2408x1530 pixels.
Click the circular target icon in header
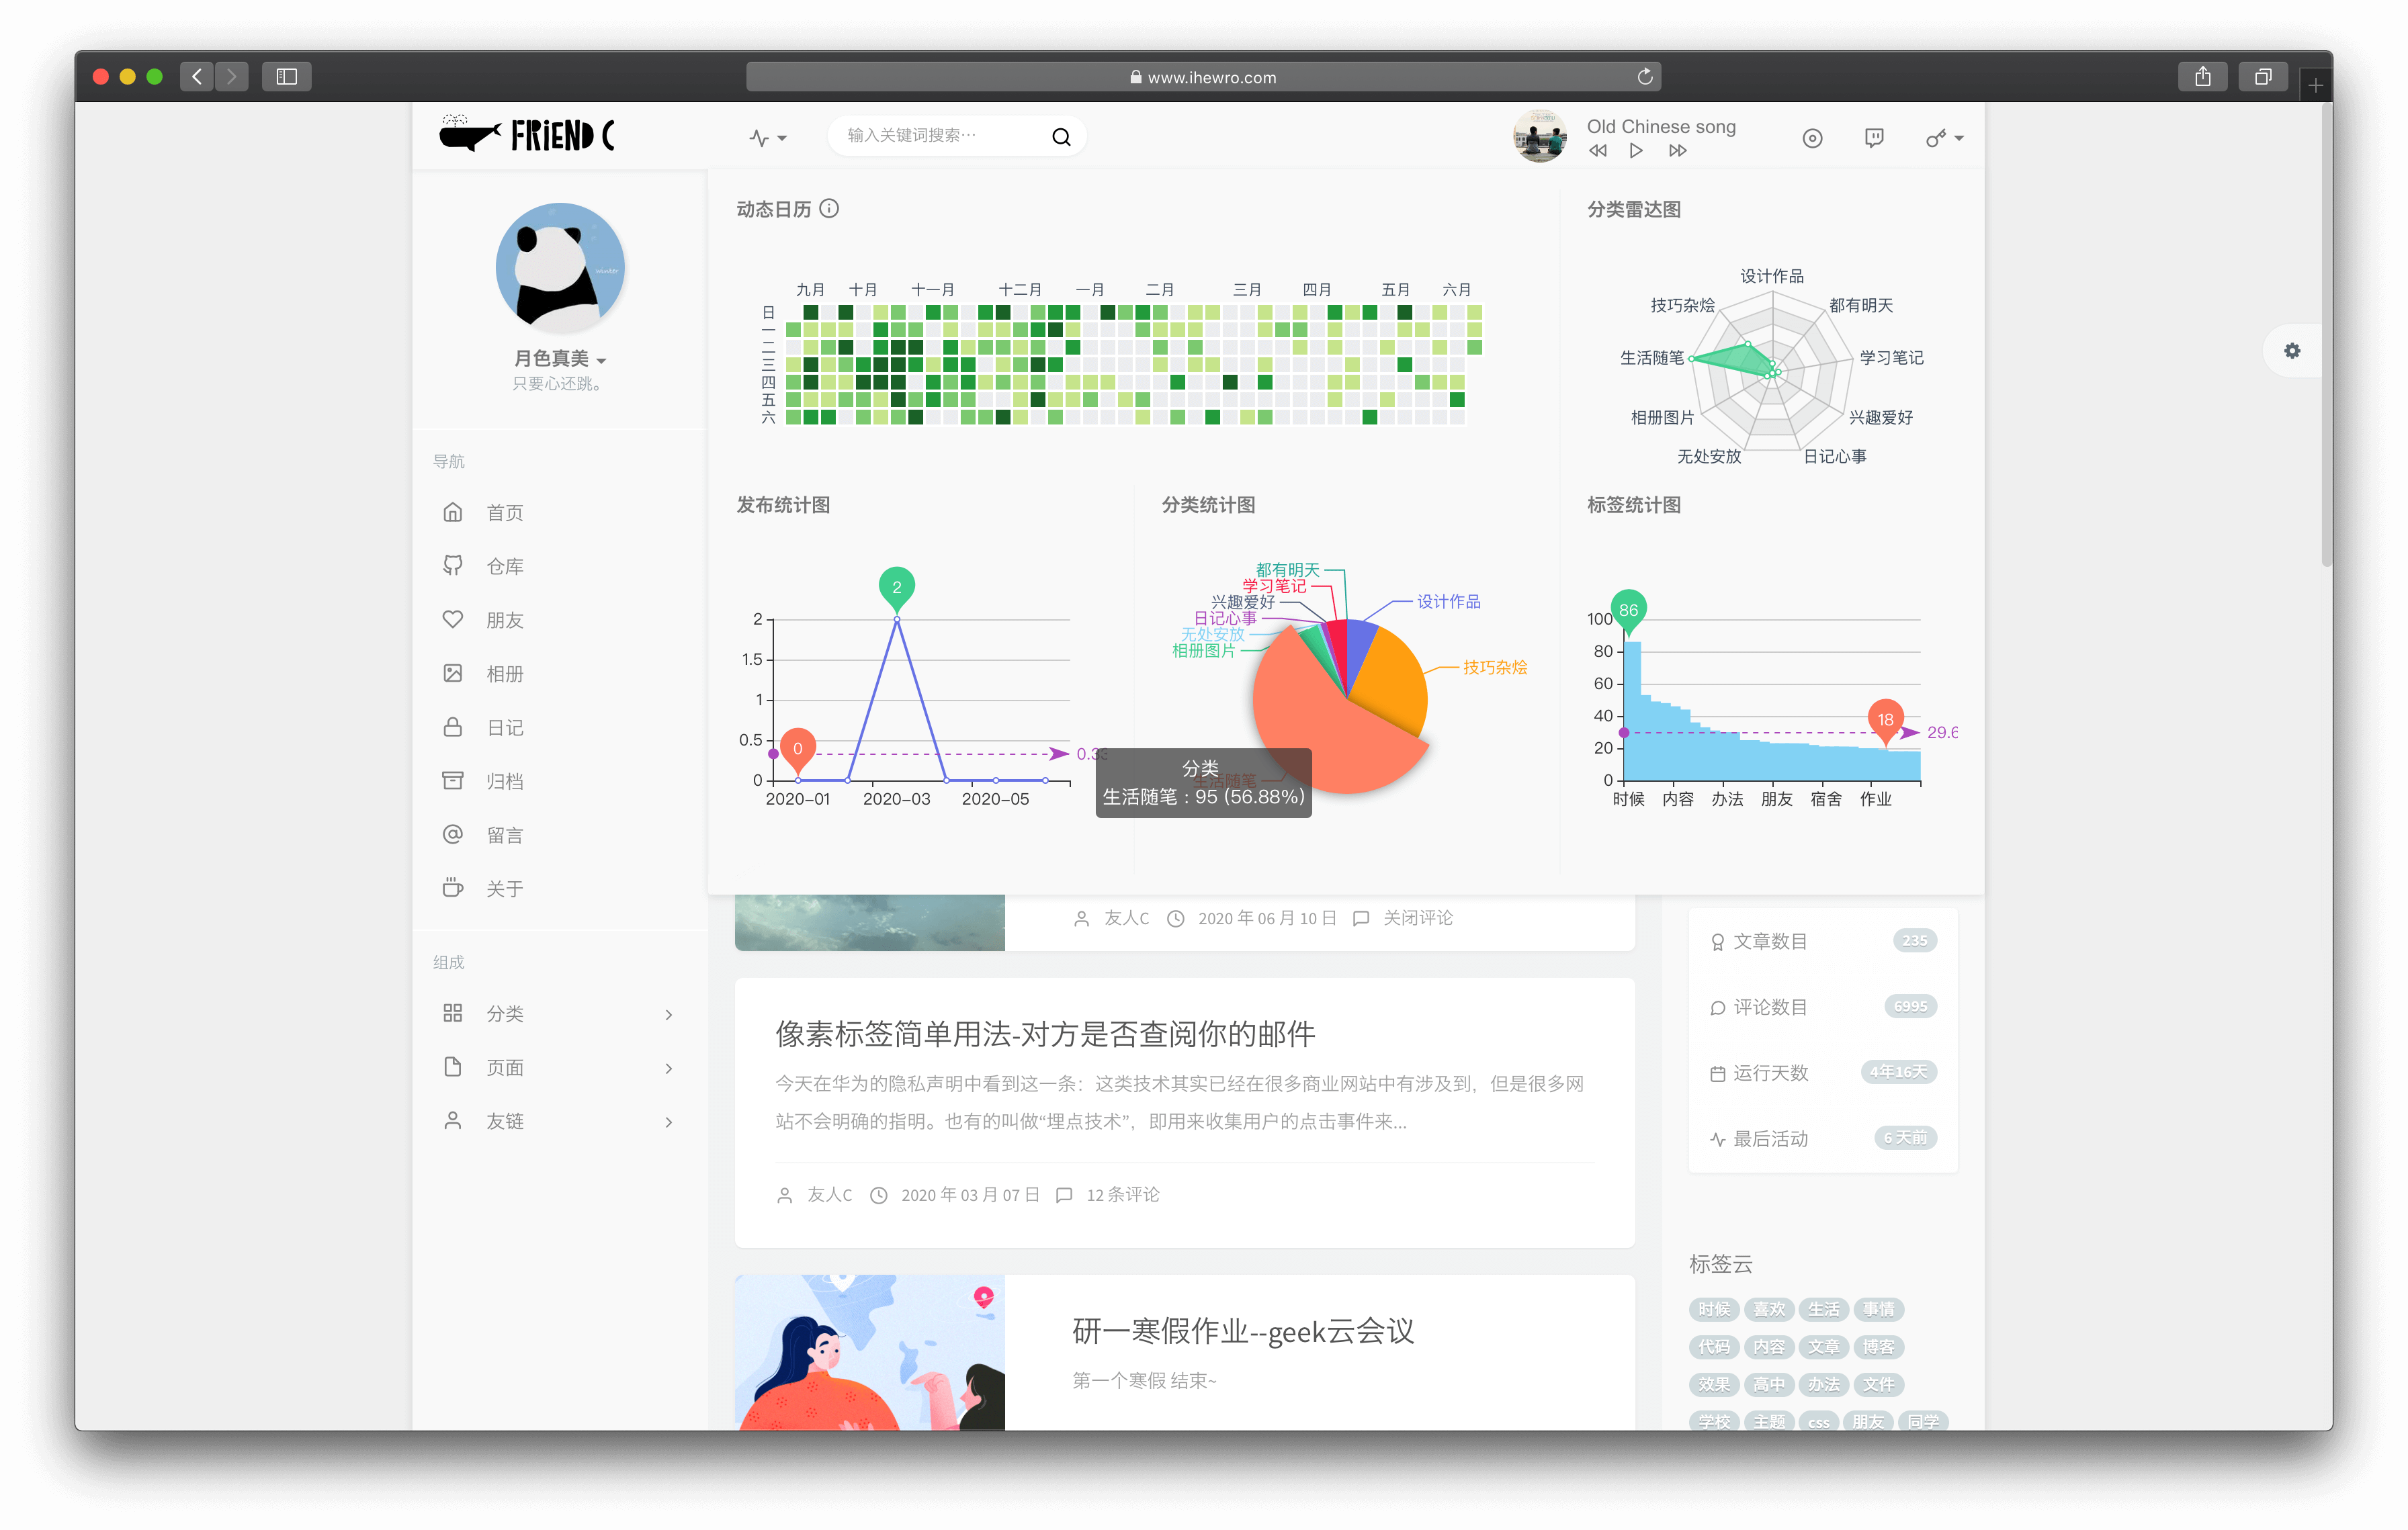point(1812,138)
